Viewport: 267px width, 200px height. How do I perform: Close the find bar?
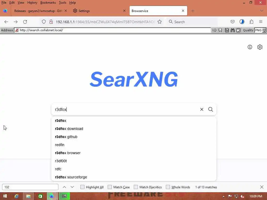click(x=262, y=187)
